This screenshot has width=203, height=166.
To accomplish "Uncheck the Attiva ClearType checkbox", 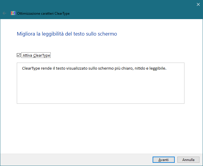I will pos(19,55).
